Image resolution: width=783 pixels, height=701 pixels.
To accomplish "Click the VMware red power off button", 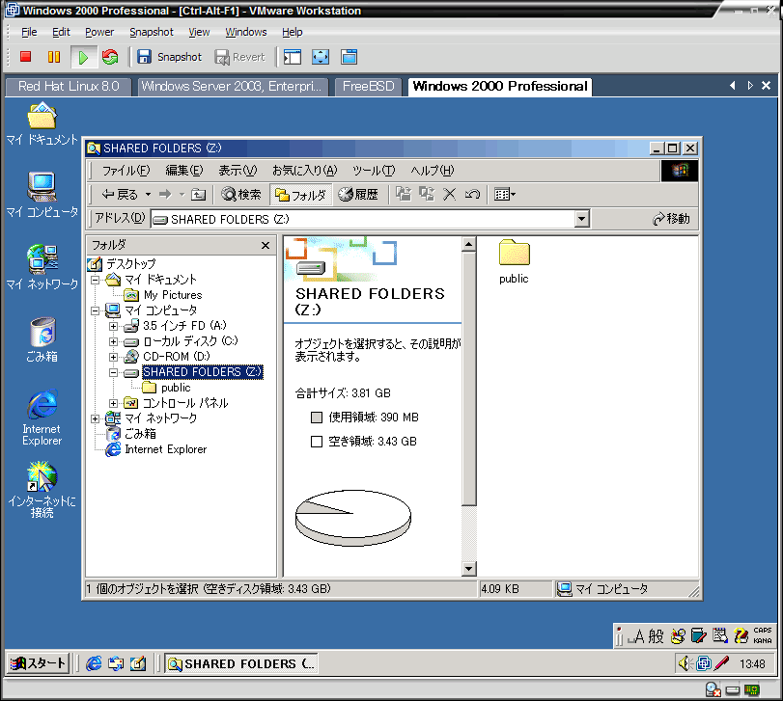I will [x=25, y=57].
